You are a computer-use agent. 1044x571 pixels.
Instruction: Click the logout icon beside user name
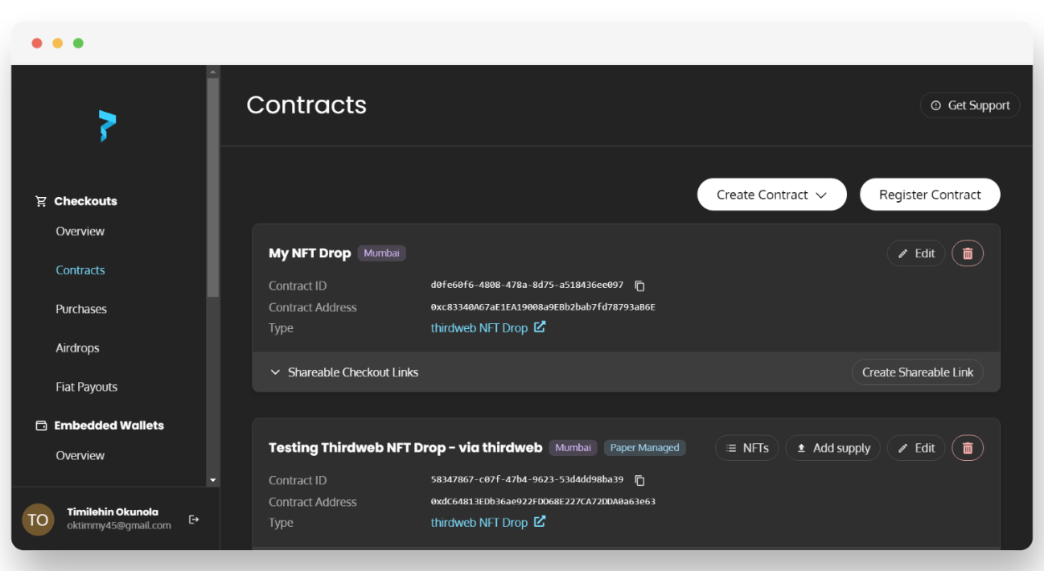click(x=194, y=520)
